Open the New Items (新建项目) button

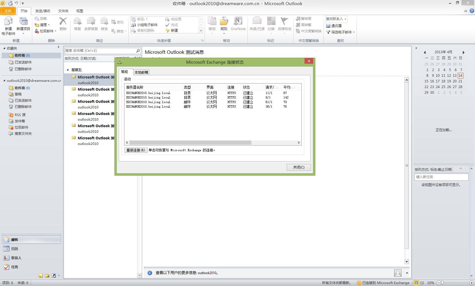(23, 25)
